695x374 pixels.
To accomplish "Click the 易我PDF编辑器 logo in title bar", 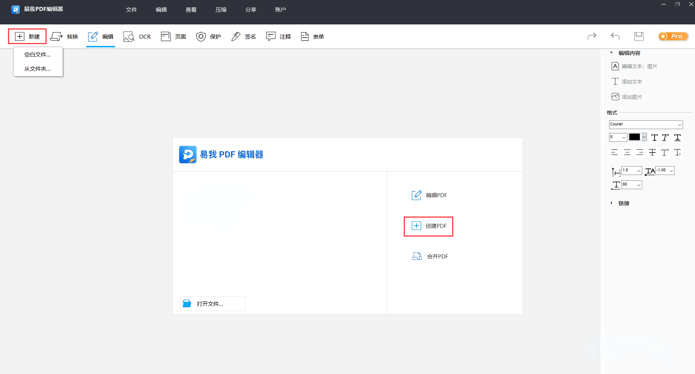I will tap(15, 9).
